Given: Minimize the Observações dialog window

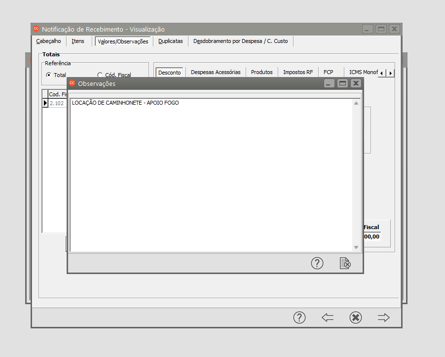Looking at the screenshot, I should pos(330,83).
